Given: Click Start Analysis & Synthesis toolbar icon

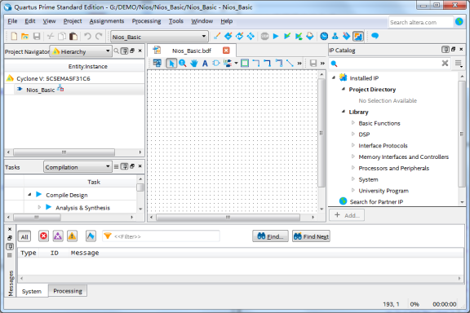Looking at the screenshot, I should (x=287, y=36).
